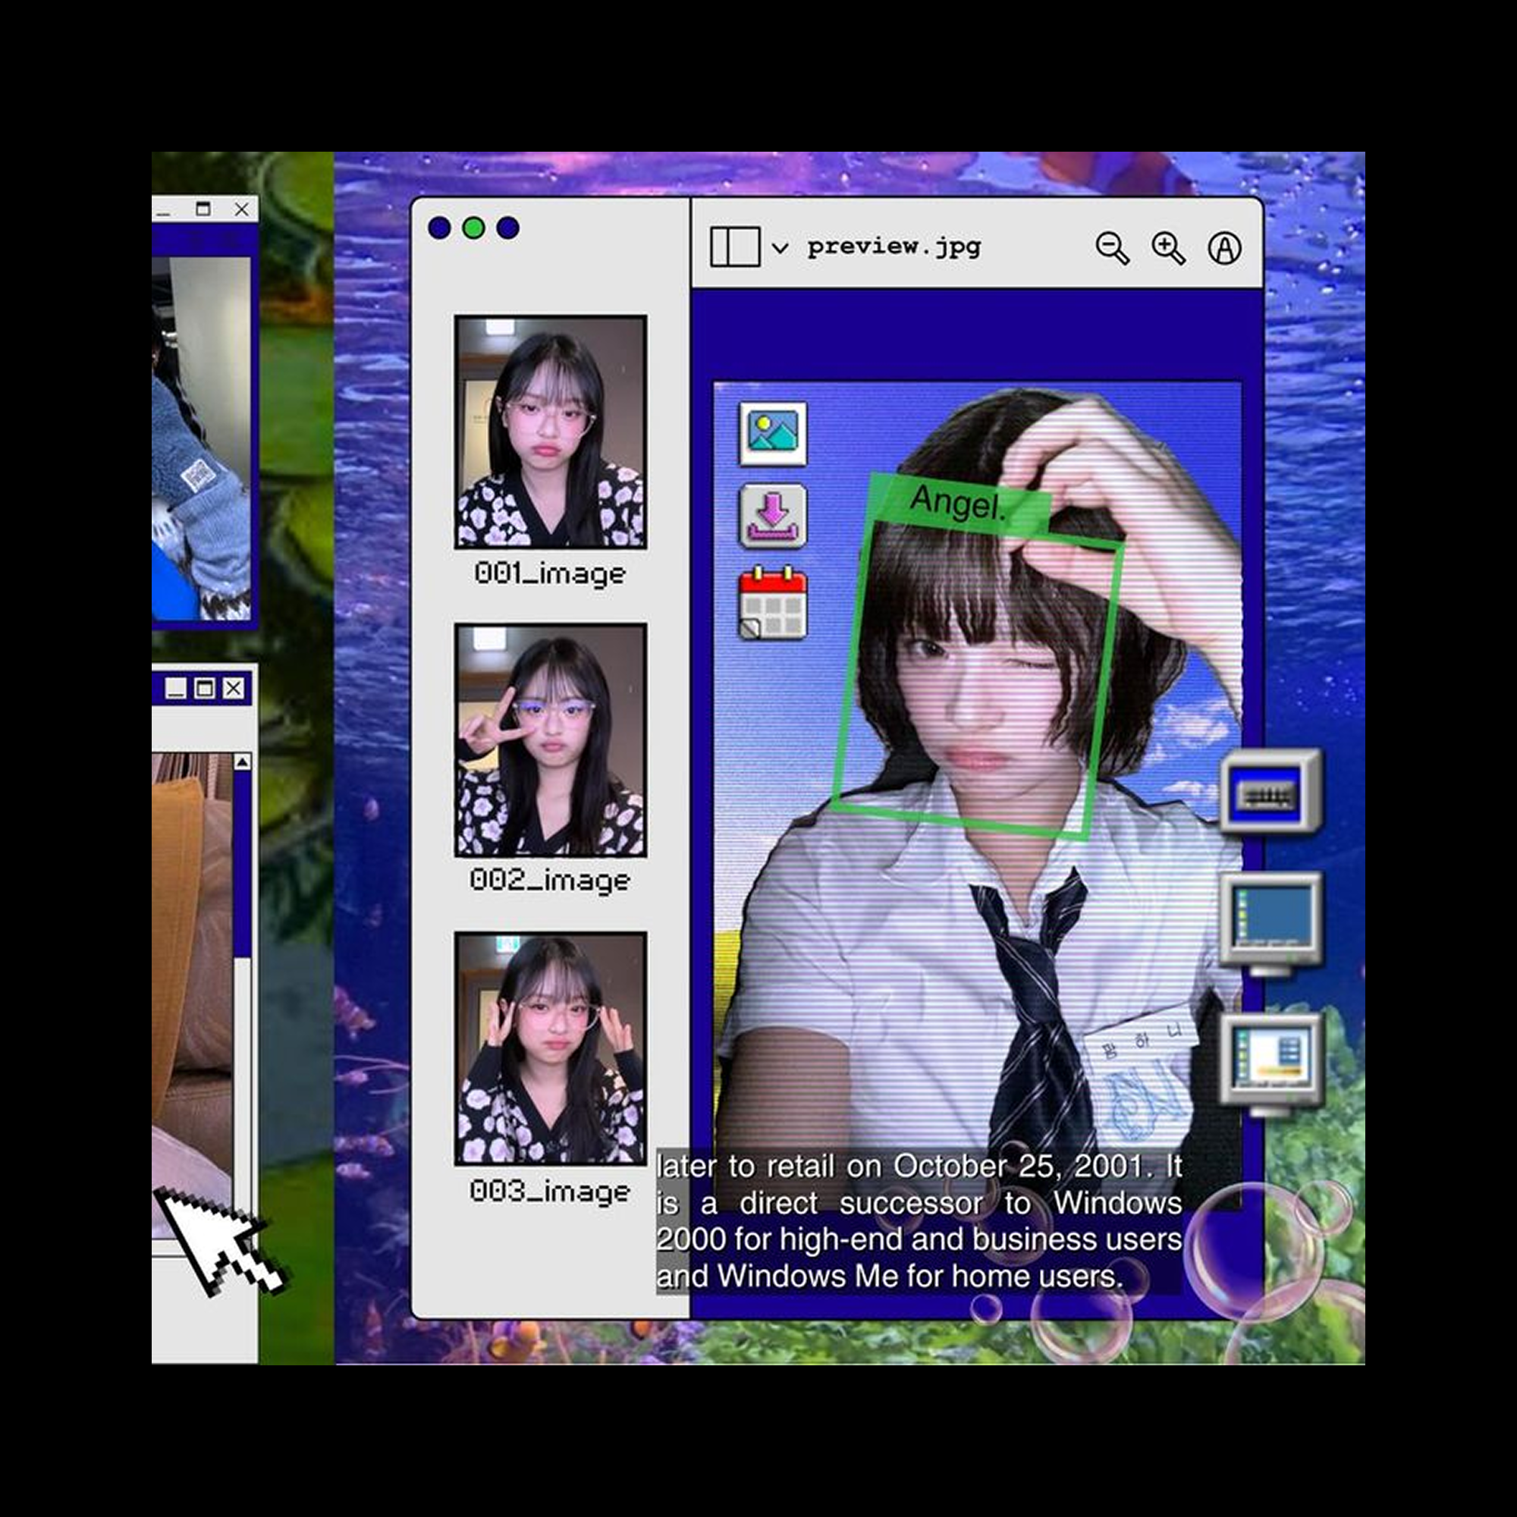Screen dimensions: 1517x1517
Task: Click the picture gallery icon in preview
Action: coord(774,433)
